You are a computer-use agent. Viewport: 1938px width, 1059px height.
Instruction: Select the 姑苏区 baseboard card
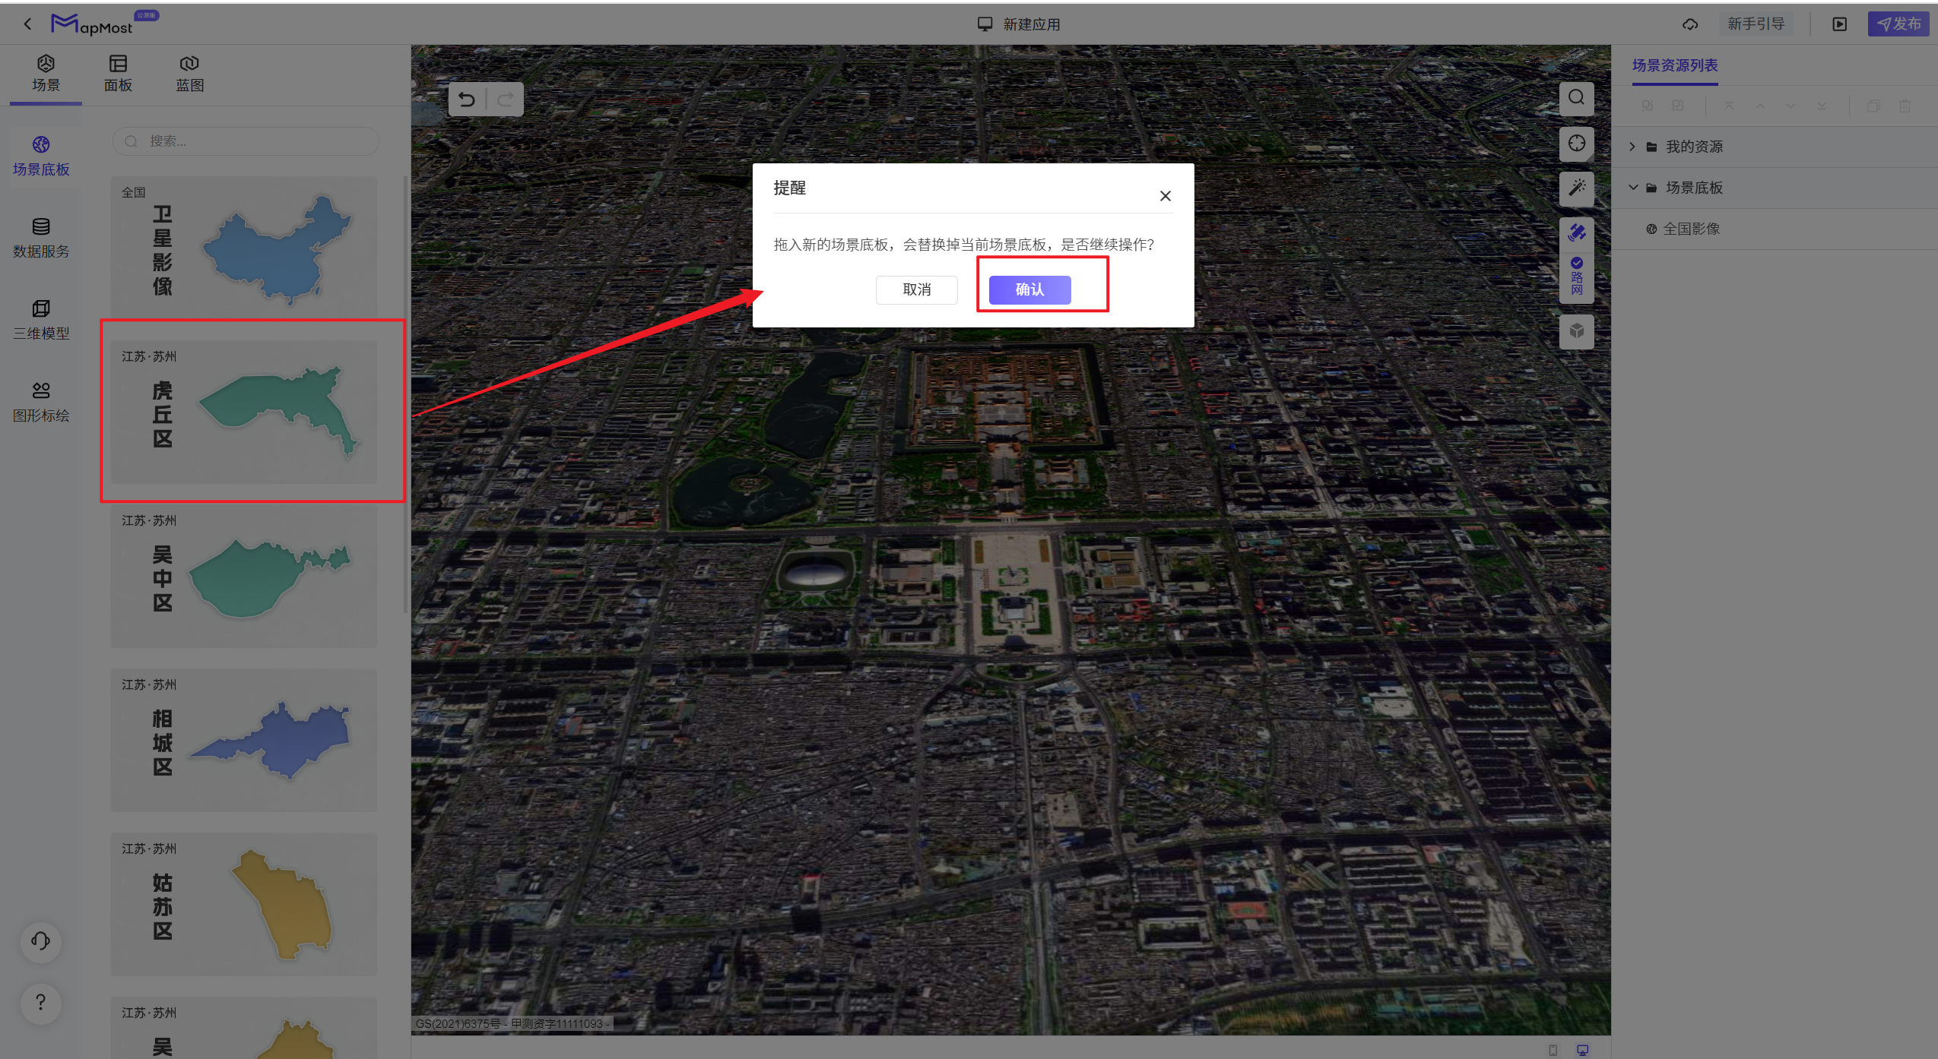(x=244, y=904)
